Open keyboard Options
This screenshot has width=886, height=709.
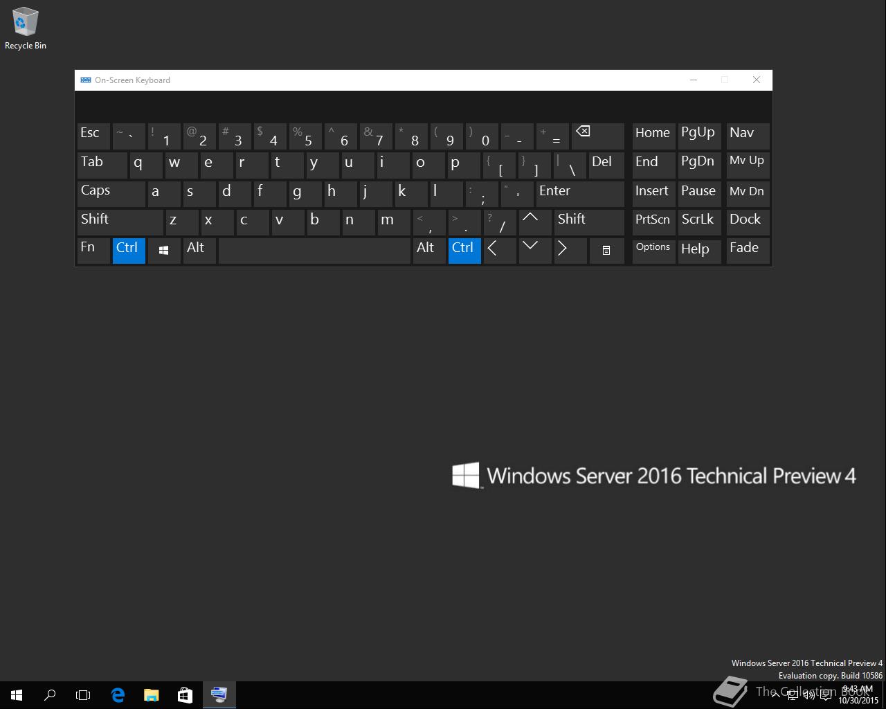(x=653, y=251)
